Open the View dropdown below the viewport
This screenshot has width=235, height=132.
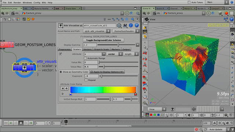pos(157,109)
